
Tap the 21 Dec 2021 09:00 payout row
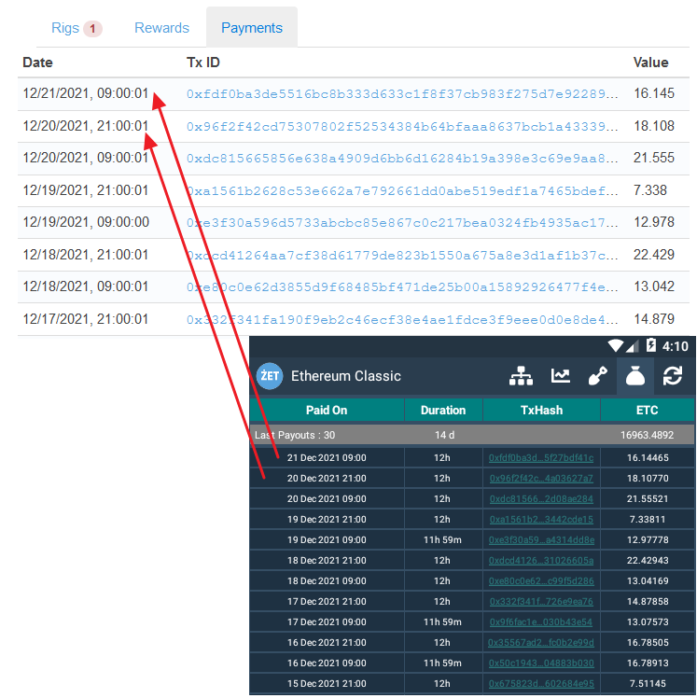pyautogui.click(x=472, y=457)
